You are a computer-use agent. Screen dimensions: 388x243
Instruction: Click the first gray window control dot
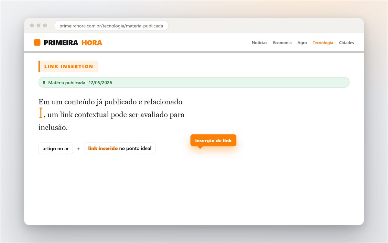32,26
